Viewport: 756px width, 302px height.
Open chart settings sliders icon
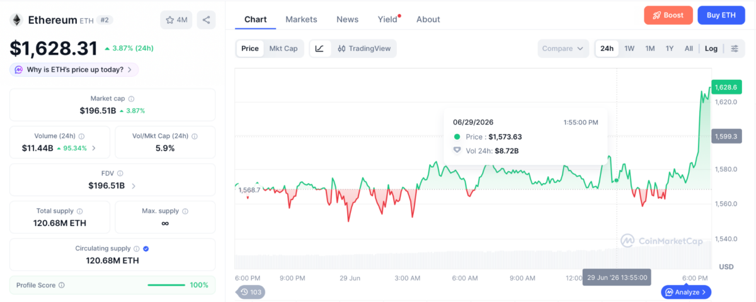tap(735, 48)
